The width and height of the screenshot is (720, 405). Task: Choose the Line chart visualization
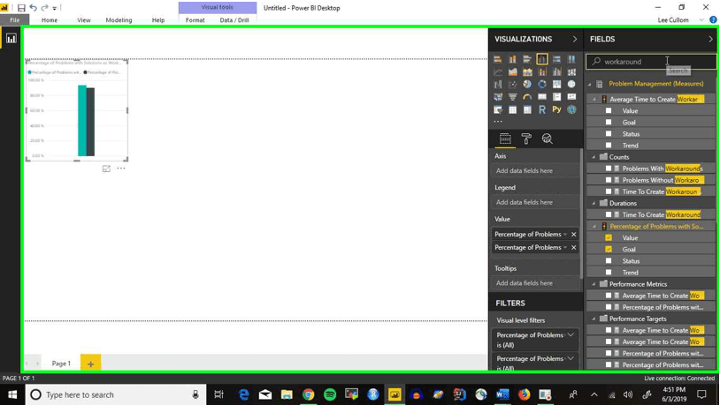click(498, 72)
